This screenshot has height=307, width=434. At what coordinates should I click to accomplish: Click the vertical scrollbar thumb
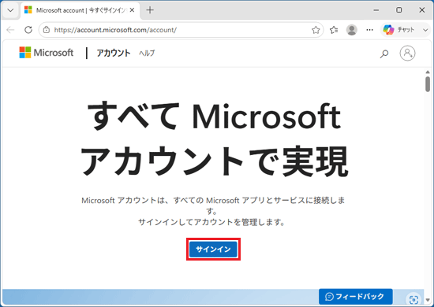[x=428, y=84]
